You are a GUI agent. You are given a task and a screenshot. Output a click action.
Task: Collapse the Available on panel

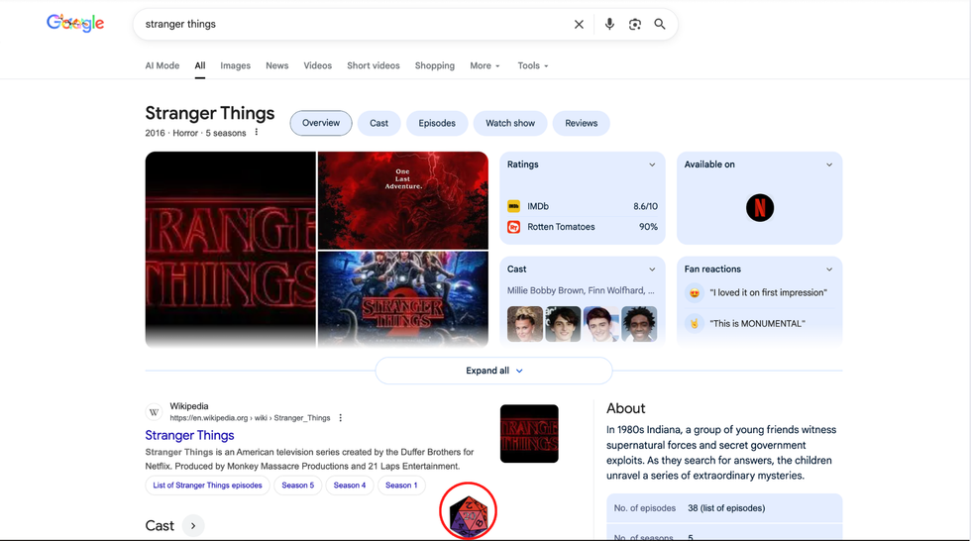(829, 164)
